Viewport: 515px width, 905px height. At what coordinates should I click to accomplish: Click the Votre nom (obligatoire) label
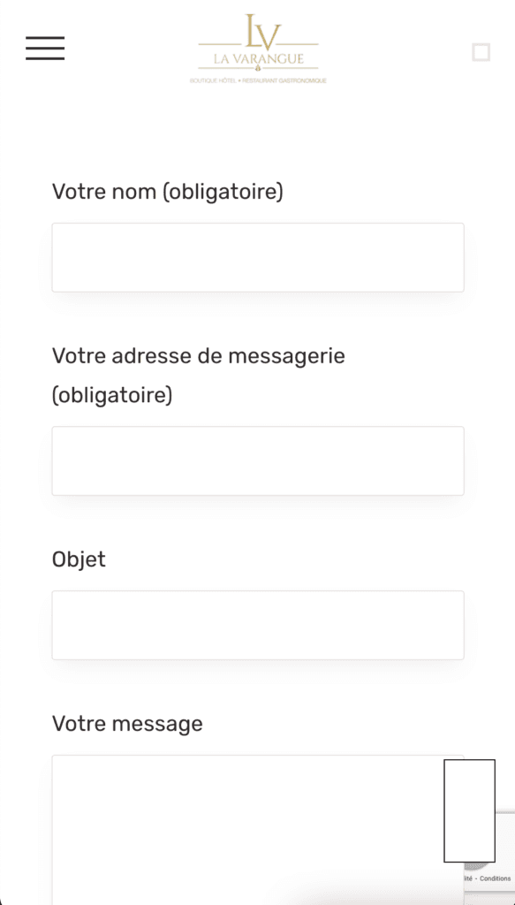click(x=167, y=192)
